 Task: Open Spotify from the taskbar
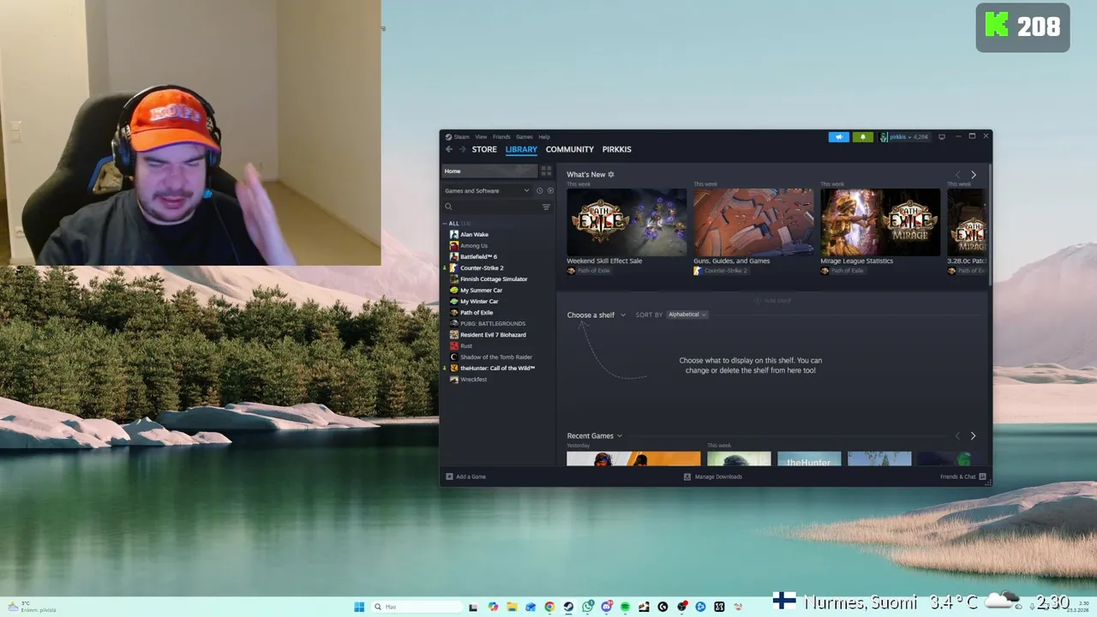pyautogui.click(x=625, y=607)
